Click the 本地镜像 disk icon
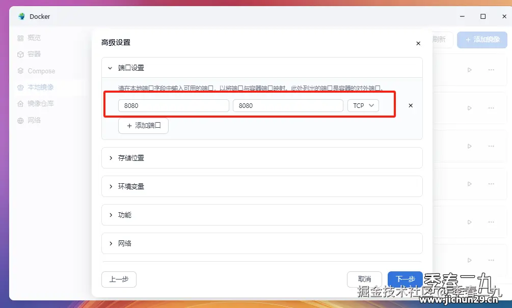 [20, 88]
